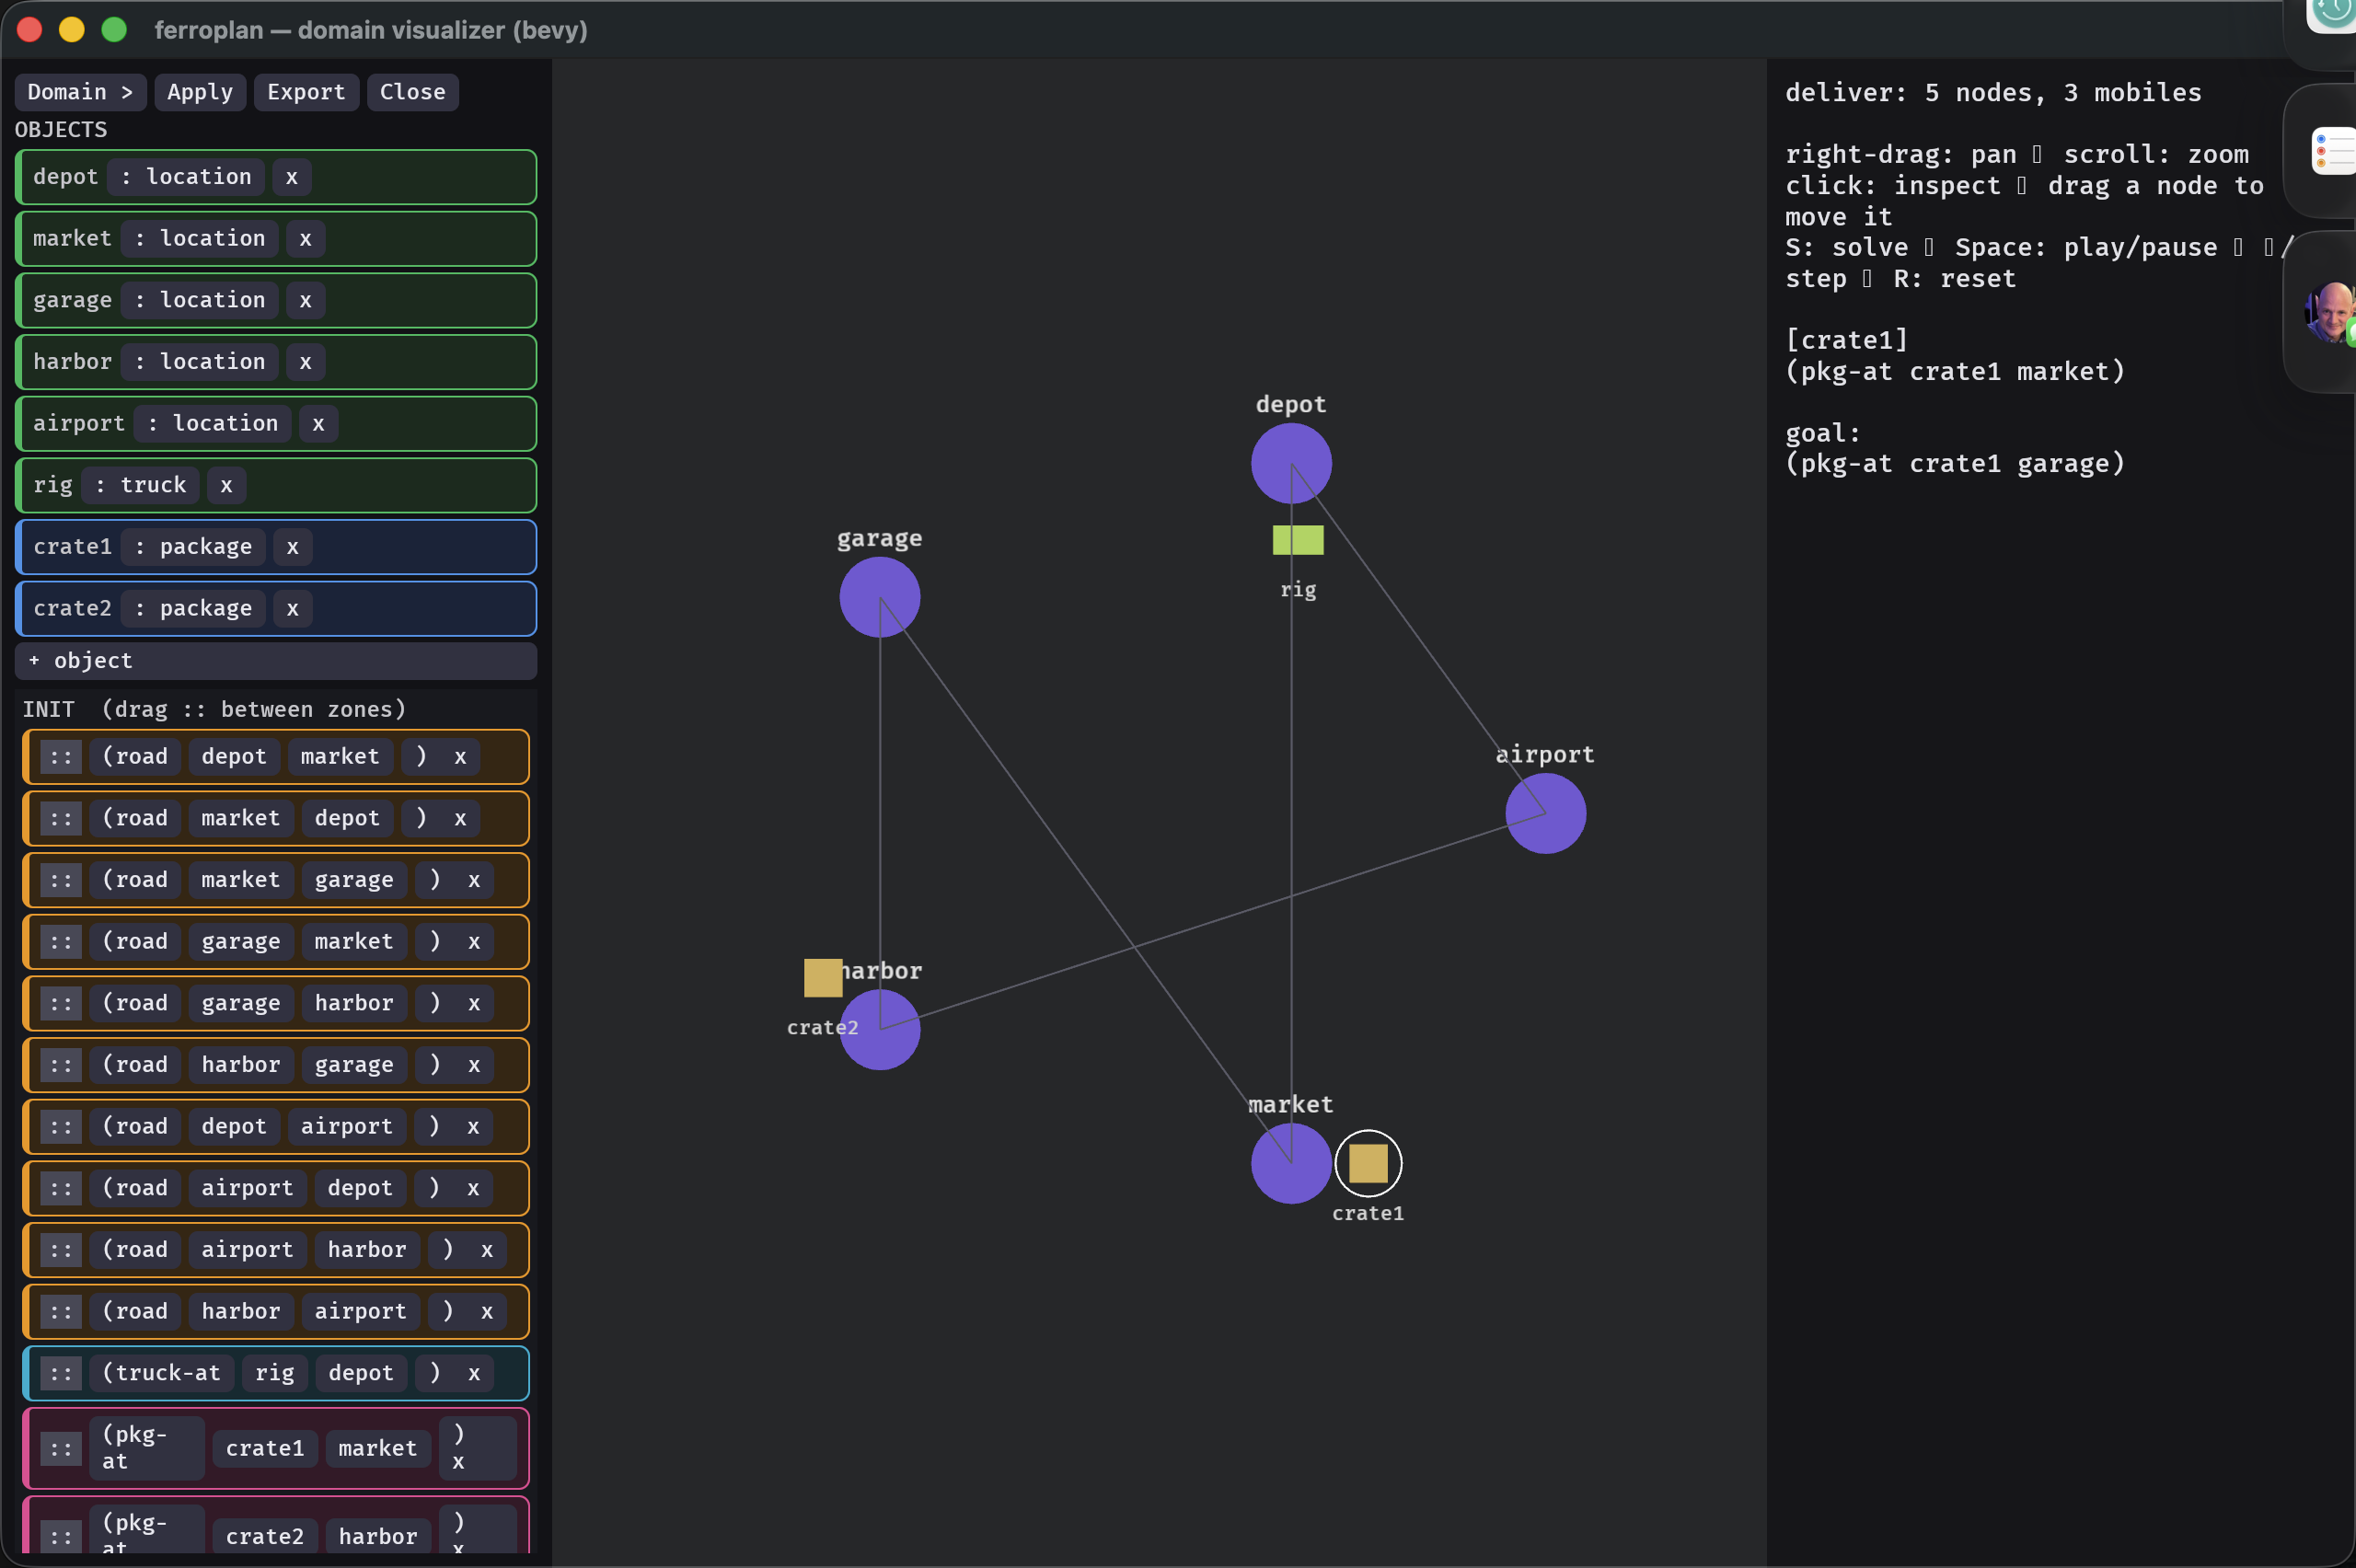2356x1568 pixels.
Task: Remove the airport object with its x
Action: click(319, 424)
